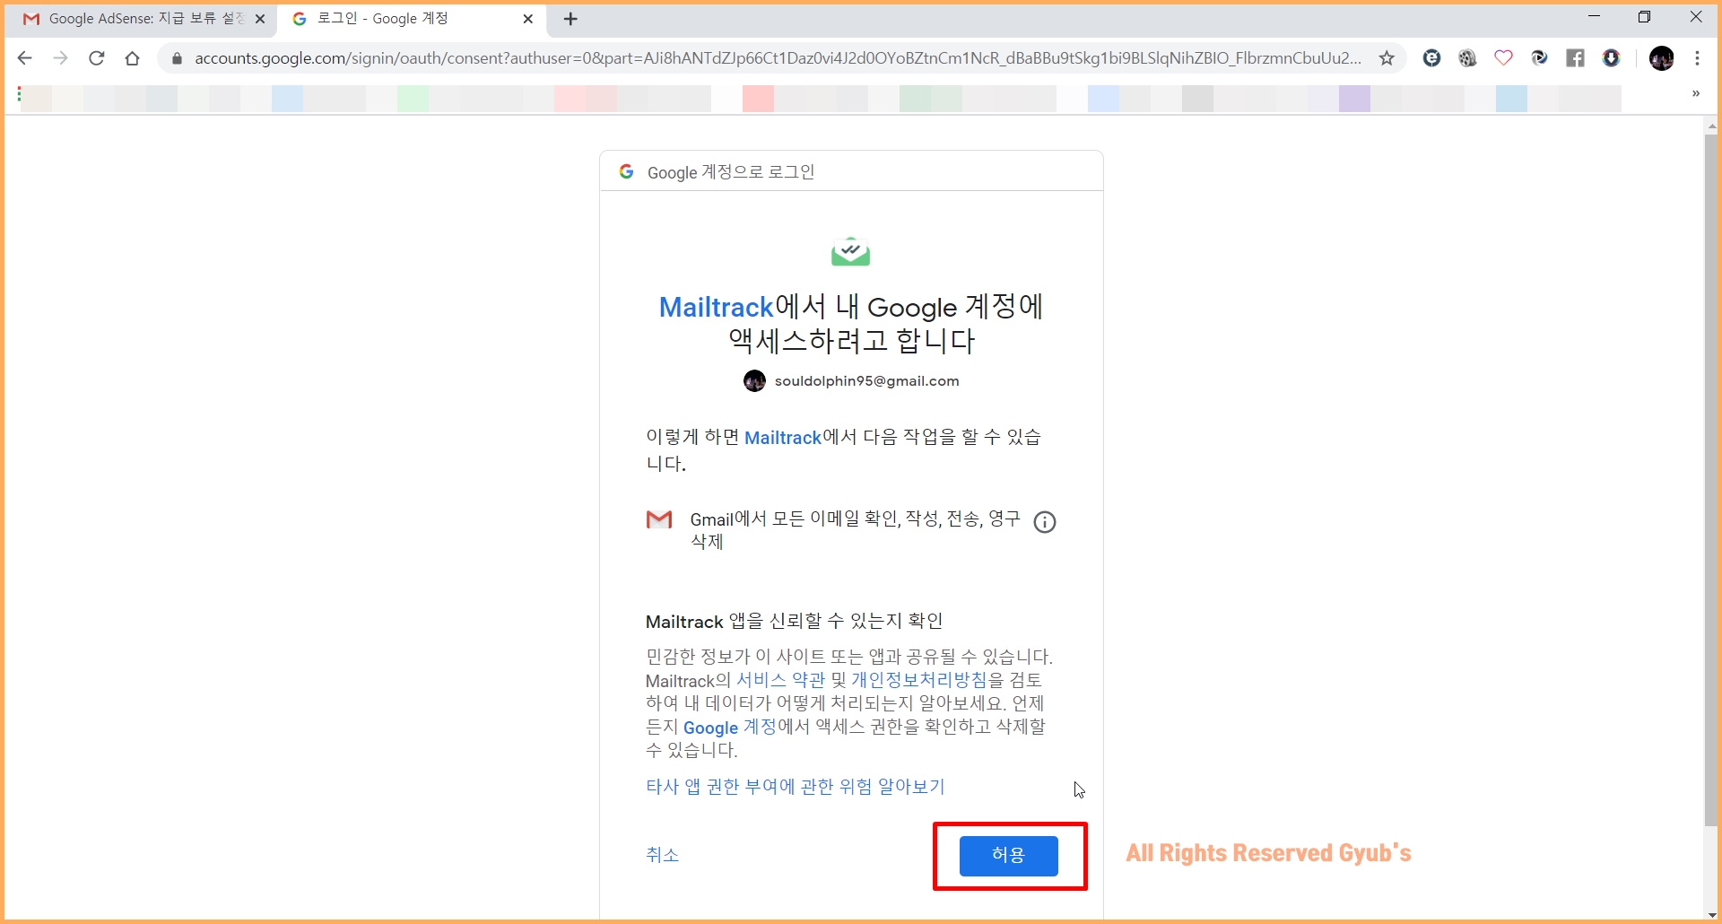Click Mailtrack link in the heading
Image resolution: width=1722 pixels, height=924 pixels.
(x=716, y=307)
